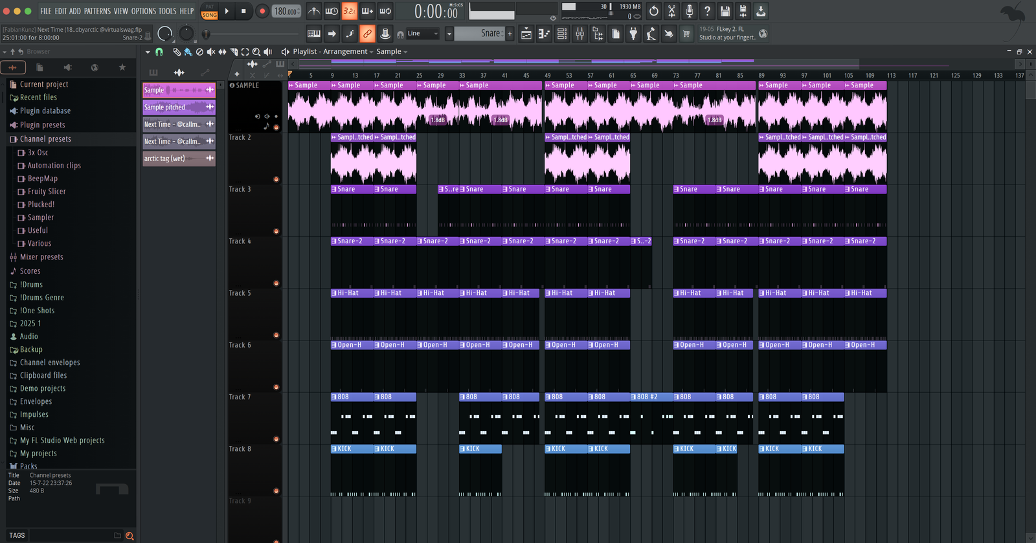1036x543 pixels.
Task: Toggle PAT/SONG mode switch
Action: pyautogui.click(x=210, y=11)
